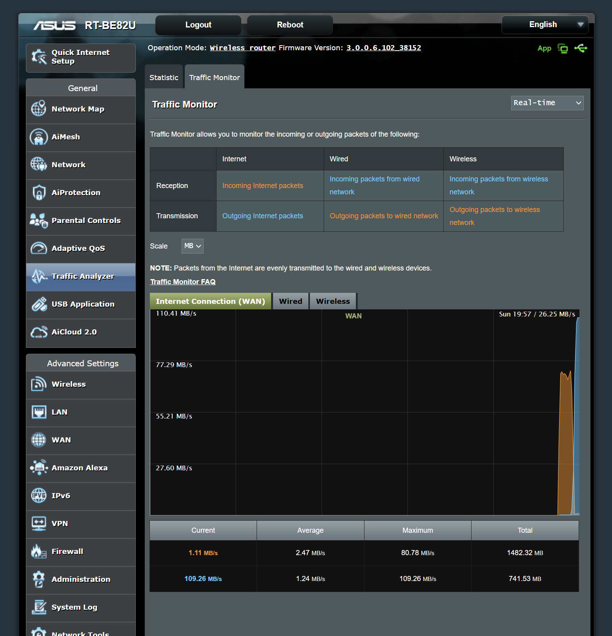Click the firmware version 3.0.0.6.102_38152 link
Screen dimensions: 612x636
(384, 48)
